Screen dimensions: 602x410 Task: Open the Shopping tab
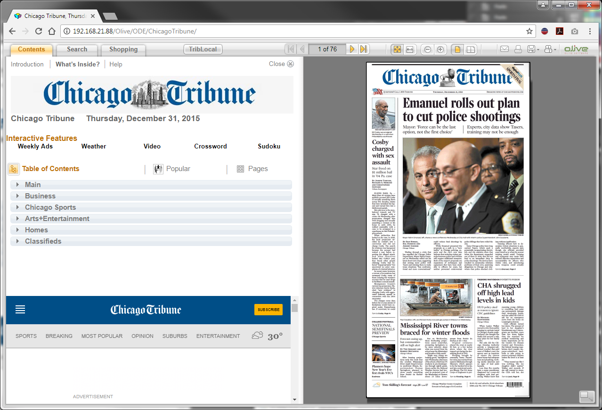coord(123,49)
